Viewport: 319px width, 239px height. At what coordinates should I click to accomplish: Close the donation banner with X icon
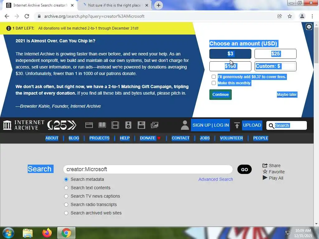(x=309, y=27)
